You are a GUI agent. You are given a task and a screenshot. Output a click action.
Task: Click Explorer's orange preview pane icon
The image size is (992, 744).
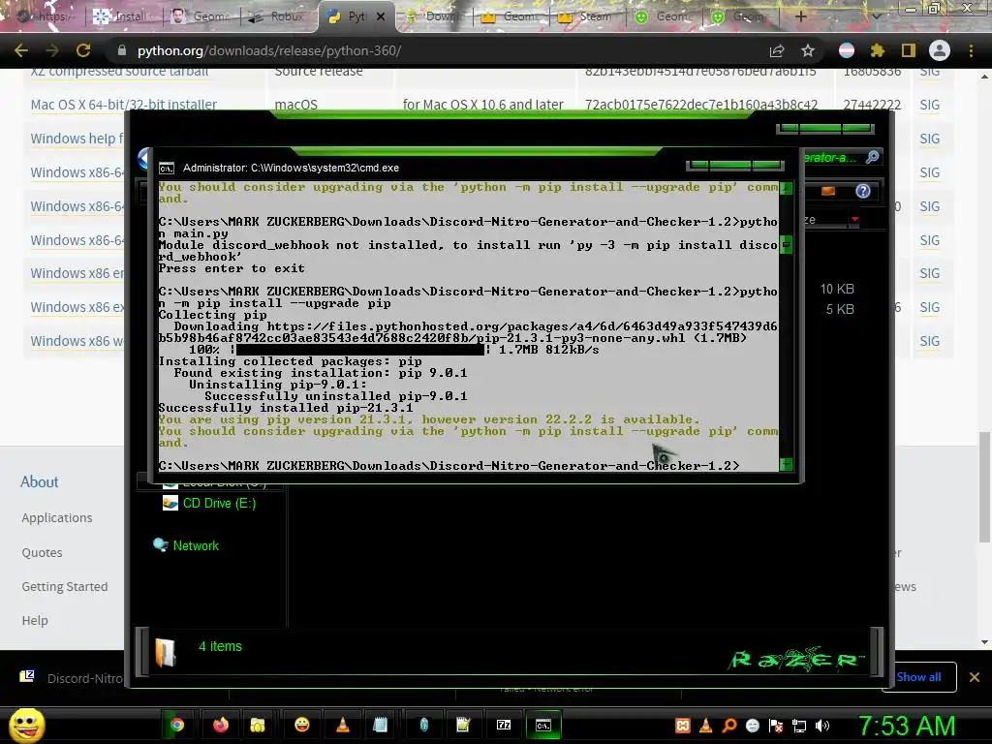click(828, 191)
